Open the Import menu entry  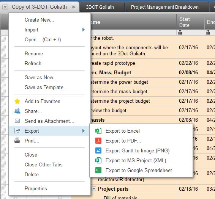[x=32, y=30]
